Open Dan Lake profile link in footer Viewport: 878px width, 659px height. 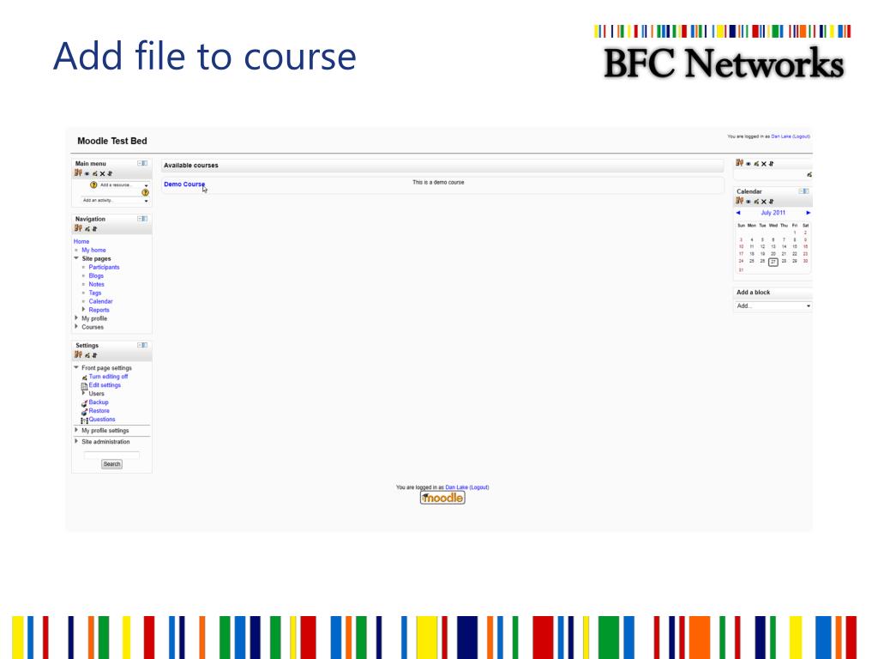456,487
